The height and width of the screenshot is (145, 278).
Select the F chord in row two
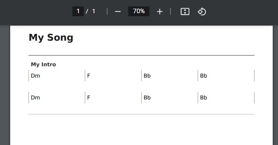(89, 98)
